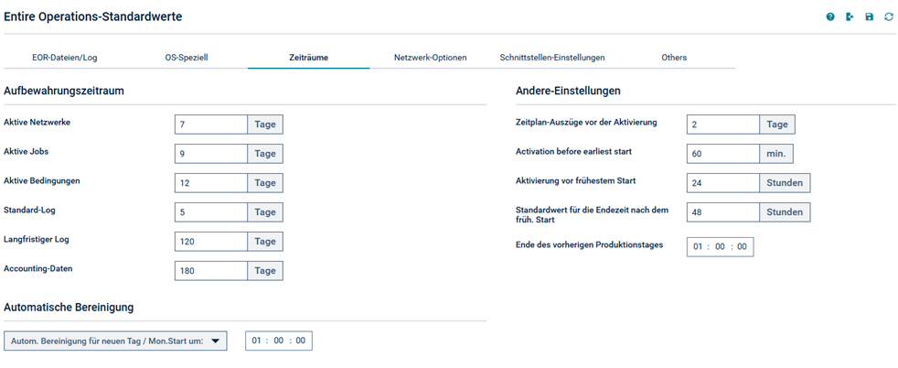The height and width of the screenshot is (368, 898).
Task: Click the Langfristiger Log label
Action: [36, 240]
